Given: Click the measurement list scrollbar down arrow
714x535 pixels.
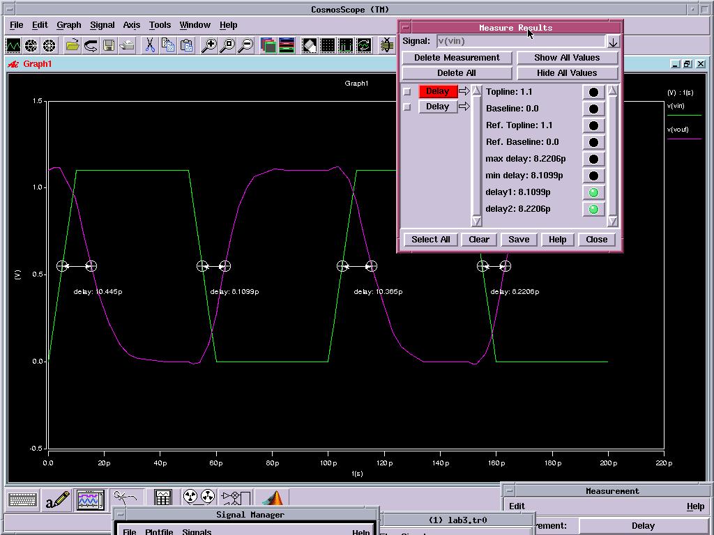Looking at the screenshot, I should [x=476, y=221].
